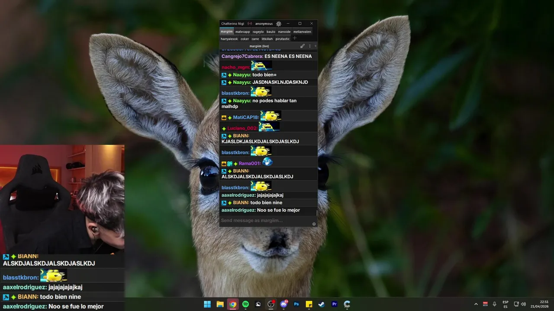Image resolution: width=554 pixels, height=311 pixels.
Task: Click Rama001's green square badge
Action: [230, 164]
